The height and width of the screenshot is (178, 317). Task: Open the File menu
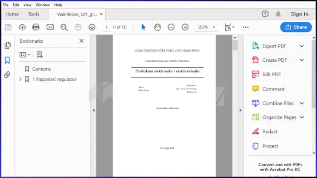5,5
